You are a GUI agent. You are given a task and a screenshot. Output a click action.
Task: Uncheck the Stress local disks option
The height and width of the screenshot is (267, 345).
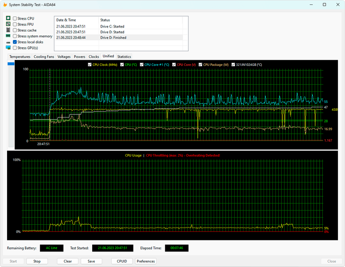(15, 42)
